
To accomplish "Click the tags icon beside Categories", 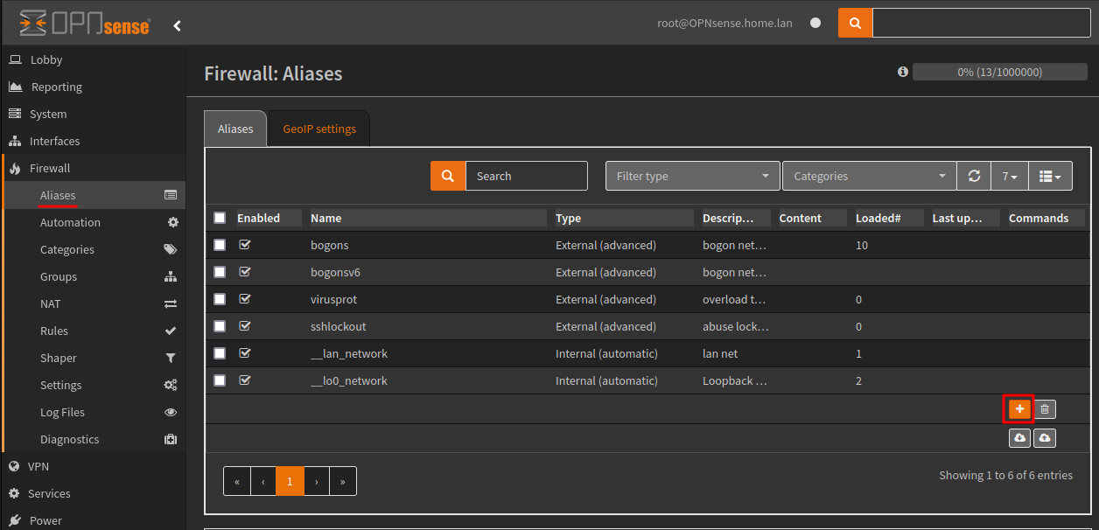I will pyautogui.click(x=171, y=249).
